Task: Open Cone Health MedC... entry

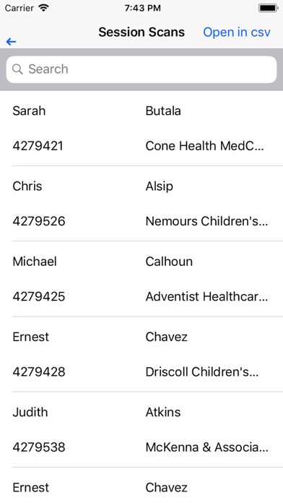Action: [204, 146]
